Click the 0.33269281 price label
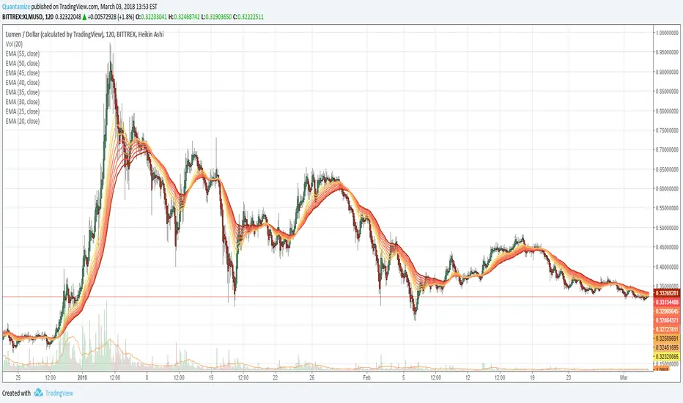The width and height of the screenshot is (683, 403). (667, 293)
